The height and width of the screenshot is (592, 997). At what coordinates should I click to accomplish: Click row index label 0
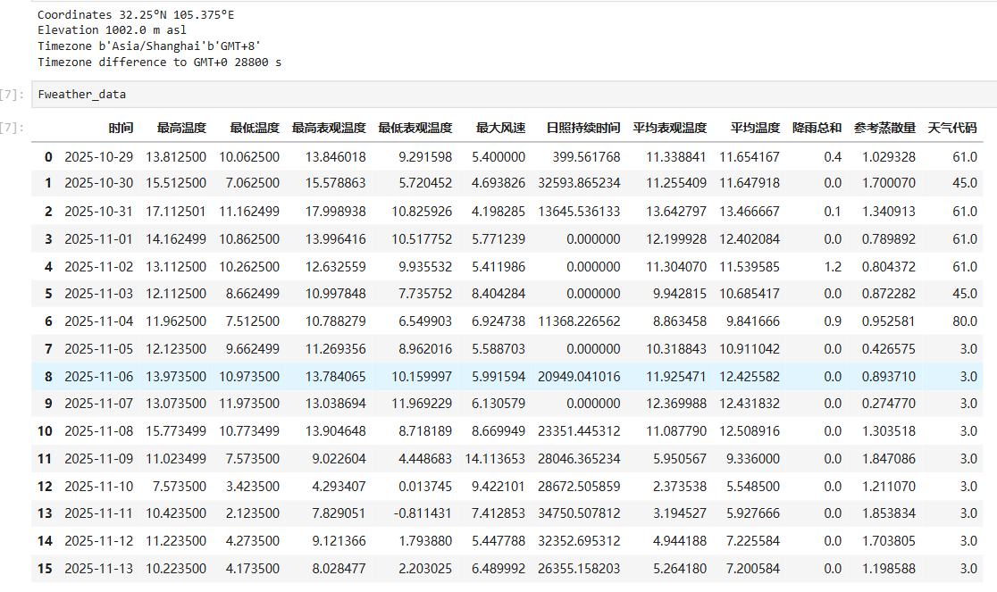tap(48, 157)
